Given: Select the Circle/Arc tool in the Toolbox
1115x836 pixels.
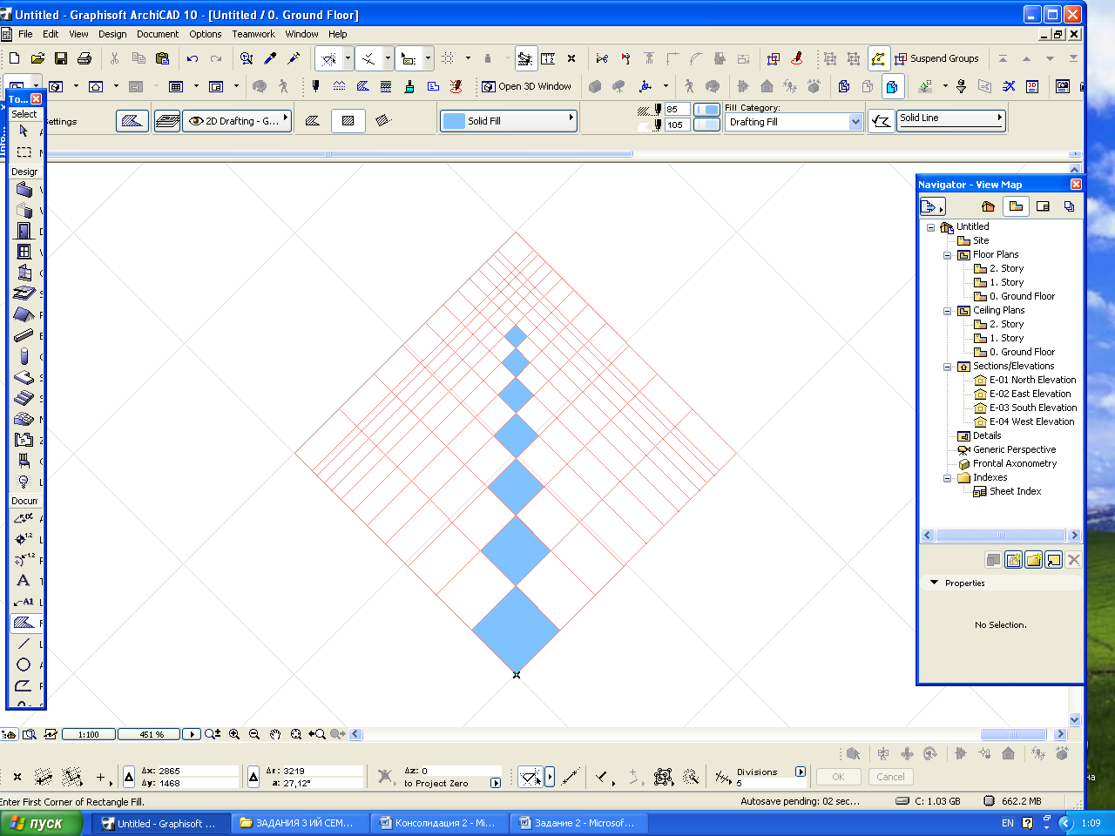Looking at the screenshot, I should 24,664.
